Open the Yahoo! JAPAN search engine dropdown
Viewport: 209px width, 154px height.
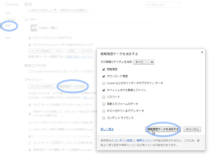click(43, 10)
